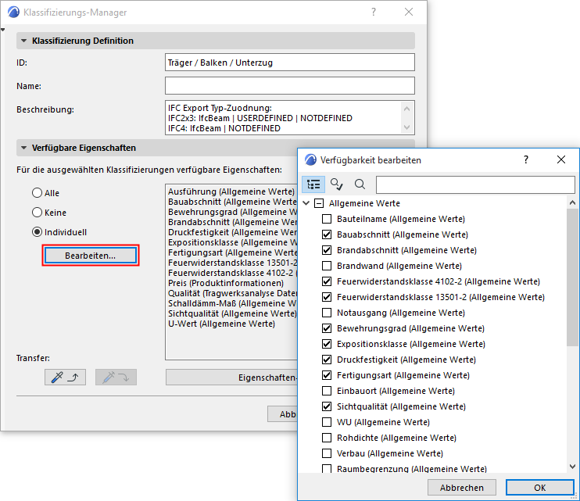Toggle the Fertigungsart checkbox
The width and height of the screenshot is (580, 501).
click(x=327, y=375)
